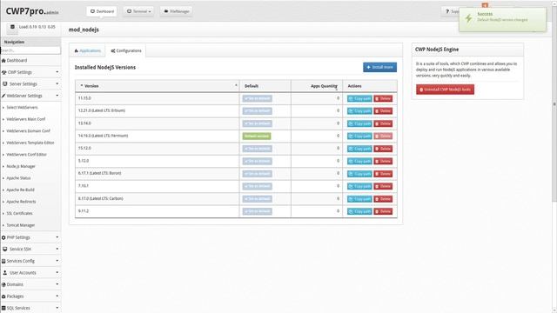
Task: Expand Domains menu
Action: point(30,284)
